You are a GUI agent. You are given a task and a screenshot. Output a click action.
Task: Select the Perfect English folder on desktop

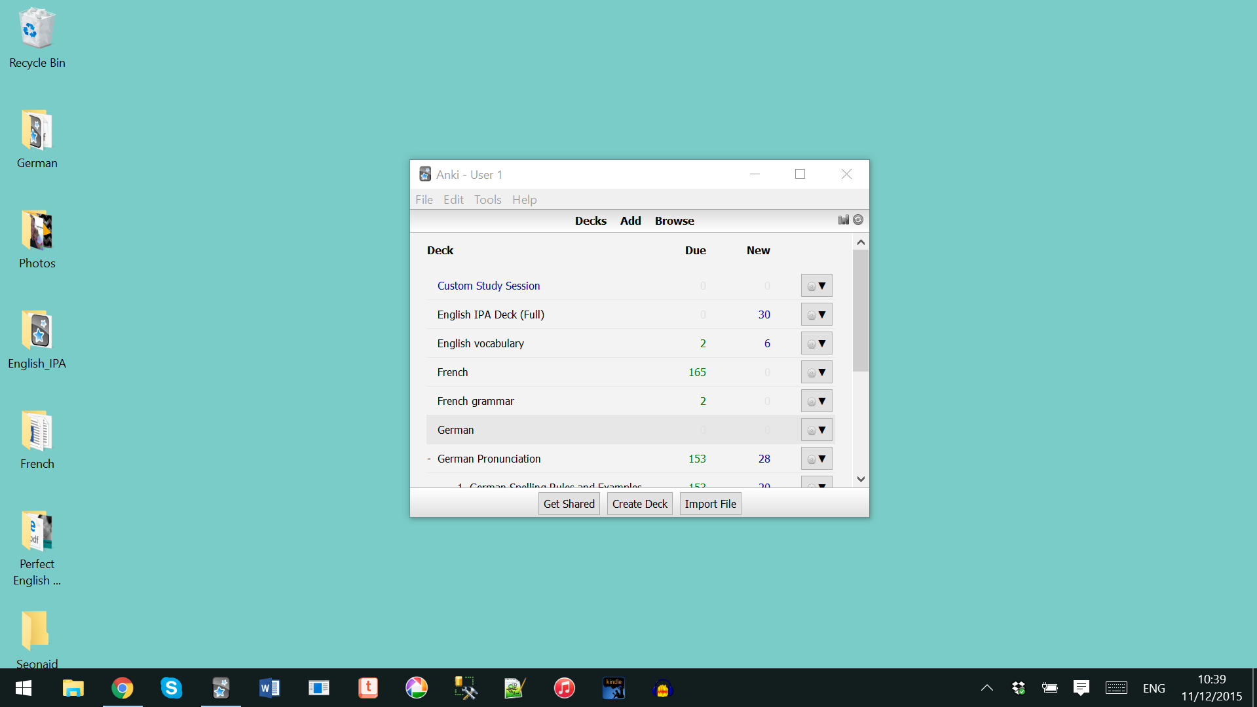tap(37, 548)
